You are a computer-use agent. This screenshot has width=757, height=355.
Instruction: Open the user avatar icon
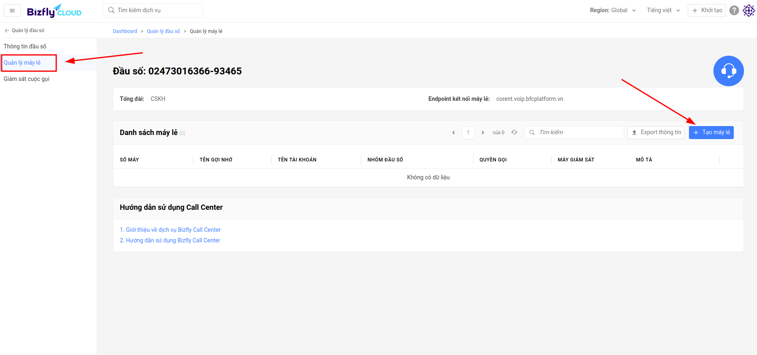[x=749, y=11]
